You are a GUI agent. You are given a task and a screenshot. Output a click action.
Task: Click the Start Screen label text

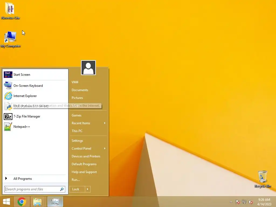pyautogui.click(x=22, y=75)
